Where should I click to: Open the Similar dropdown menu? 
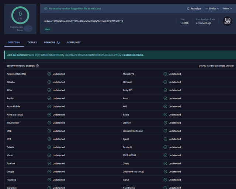tap(212, 8)
